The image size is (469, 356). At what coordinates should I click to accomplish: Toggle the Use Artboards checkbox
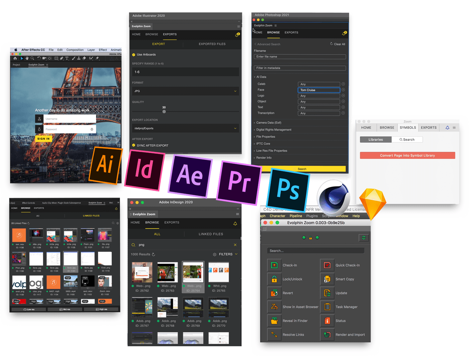tap(134, 54)
